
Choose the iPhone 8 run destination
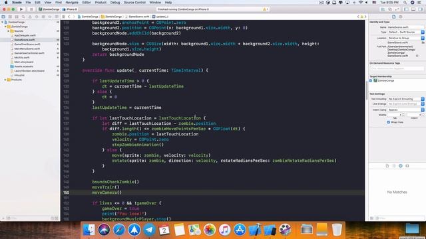click(70, 9)
